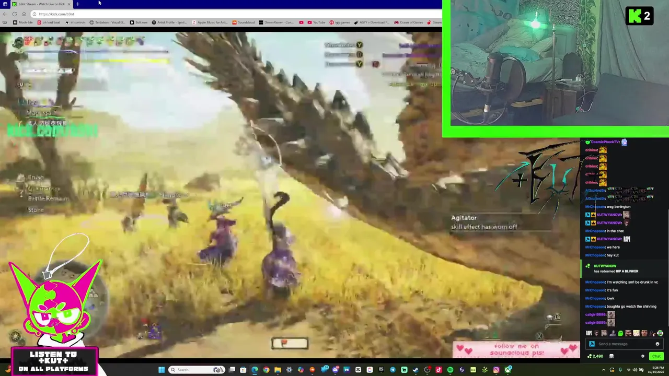Image resolution: width=669 pixels, height=376 pixels.
Task: Open the Windows Start menu
Action: click(x=161, y=370)
